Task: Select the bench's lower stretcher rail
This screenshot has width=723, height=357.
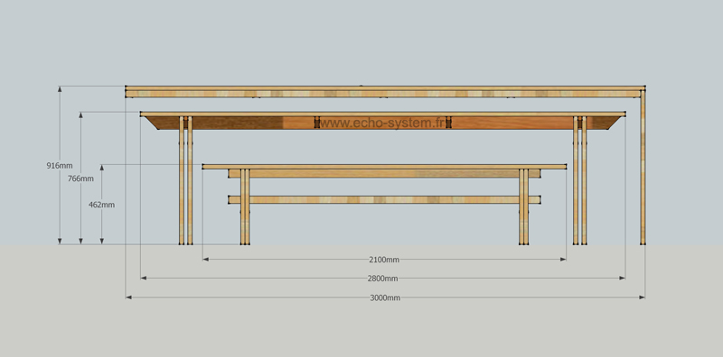Action: (385, 199)
